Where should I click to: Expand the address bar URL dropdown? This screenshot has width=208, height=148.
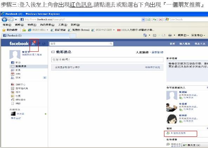pos(143,20)
